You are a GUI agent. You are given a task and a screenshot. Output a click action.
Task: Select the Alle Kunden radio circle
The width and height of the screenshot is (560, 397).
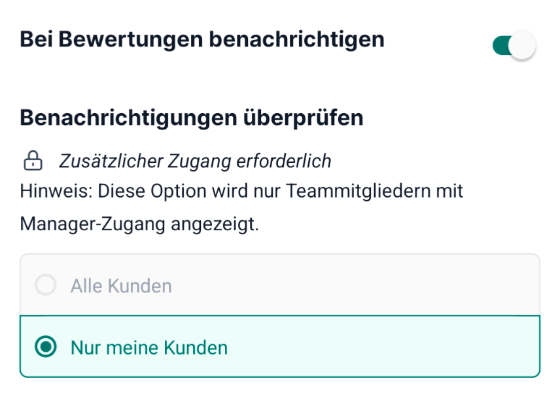pyautogui.click(x=46, y=285)
